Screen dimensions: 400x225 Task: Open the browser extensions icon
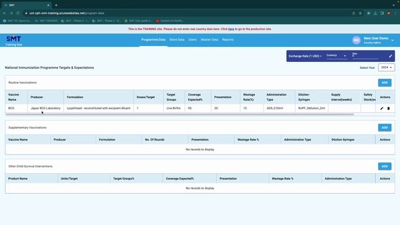[369, 13]
